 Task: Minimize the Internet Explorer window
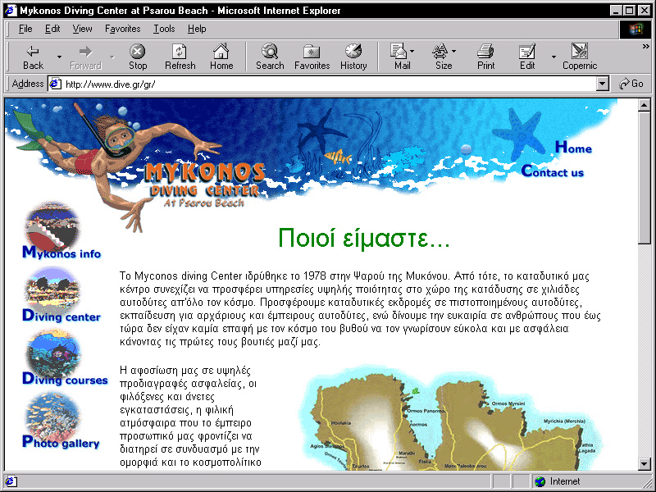click(x=616, y=10)
